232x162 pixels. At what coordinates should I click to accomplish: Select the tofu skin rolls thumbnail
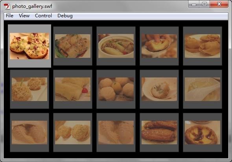pos(73,89)
